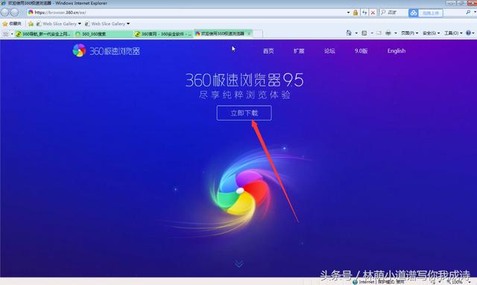
Task: Click the down chevron at page bottom
Action: pyautogui.click(x=239, y=264)
